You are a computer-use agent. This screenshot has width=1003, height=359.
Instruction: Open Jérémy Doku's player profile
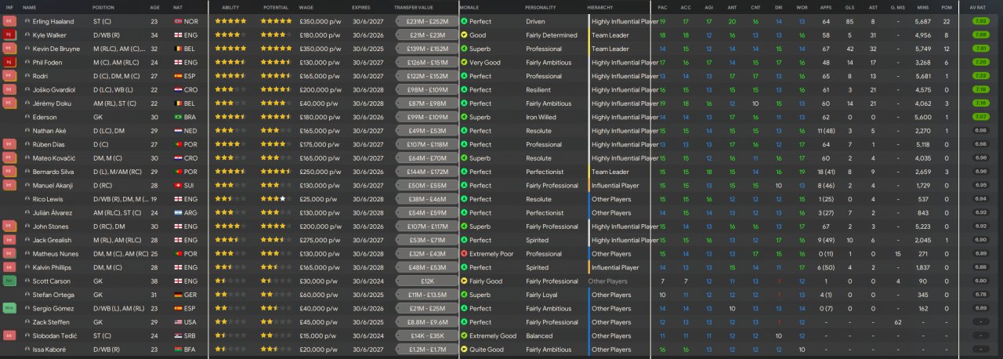pyautogui.click(x=53, y=103)
